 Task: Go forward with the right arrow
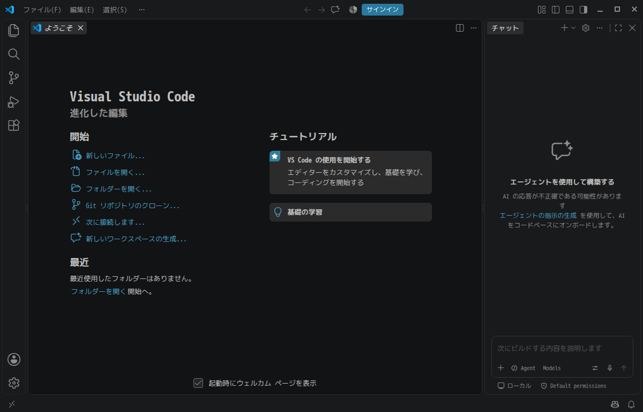click(x=322, y=10)
